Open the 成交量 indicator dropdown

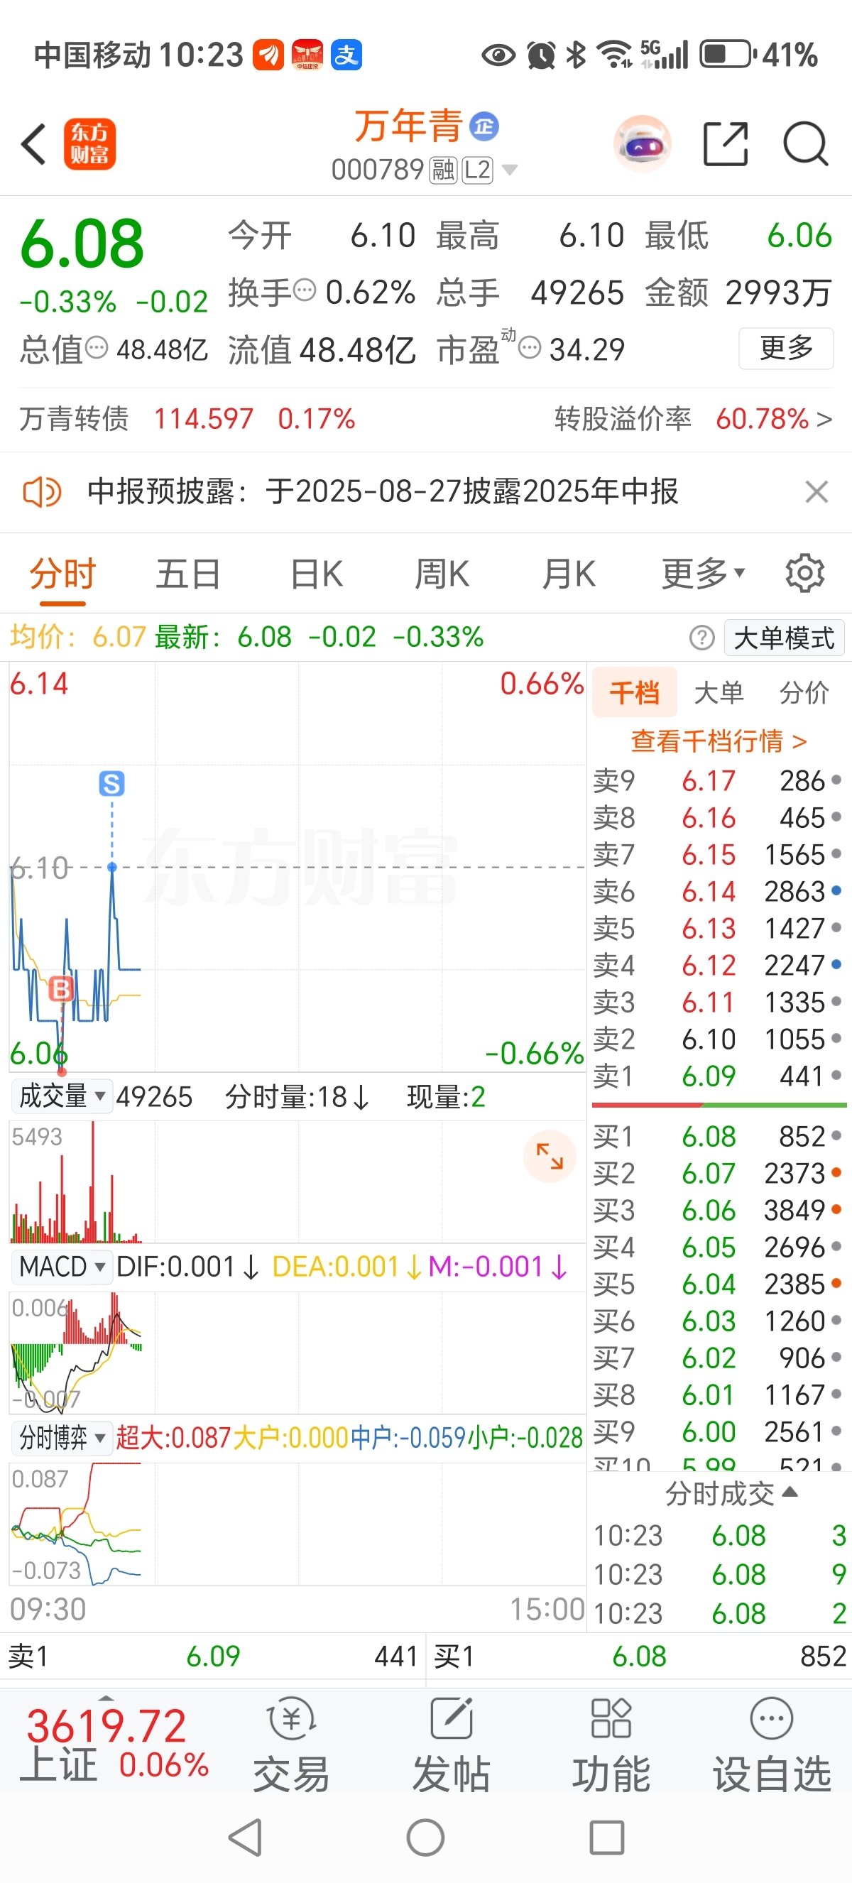point(62,1096)
